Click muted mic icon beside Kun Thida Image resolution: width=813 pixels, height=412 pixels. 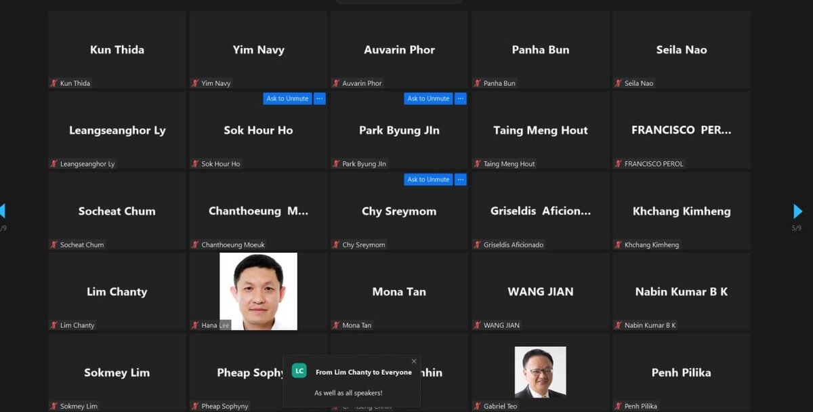tap(54, 83)
